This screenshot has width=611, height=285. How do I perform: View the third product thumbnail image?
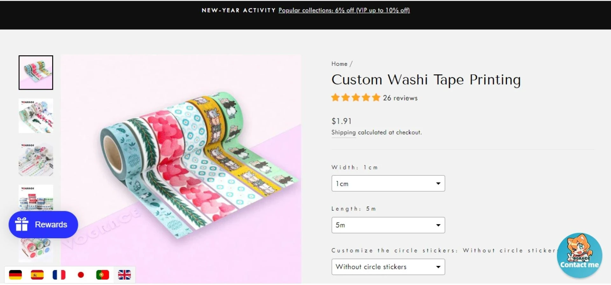click(x=36, y=159)
